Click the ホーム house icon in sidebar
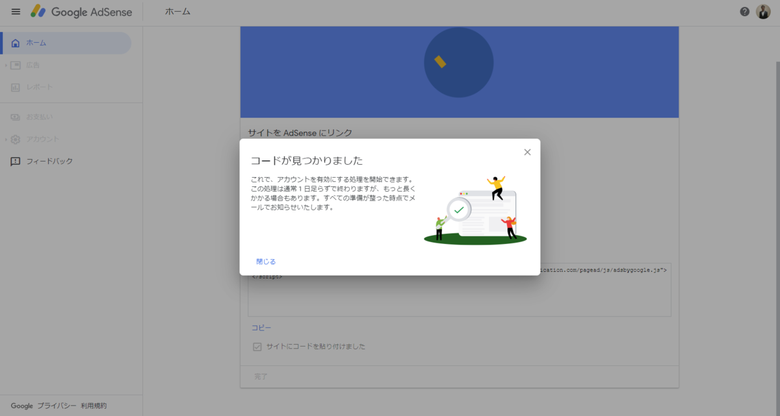780x416 pixels. (x=16, y=43)
